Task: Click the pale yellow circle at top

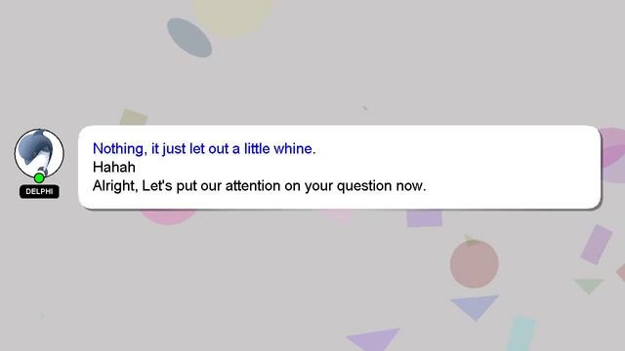Action: 232,16
